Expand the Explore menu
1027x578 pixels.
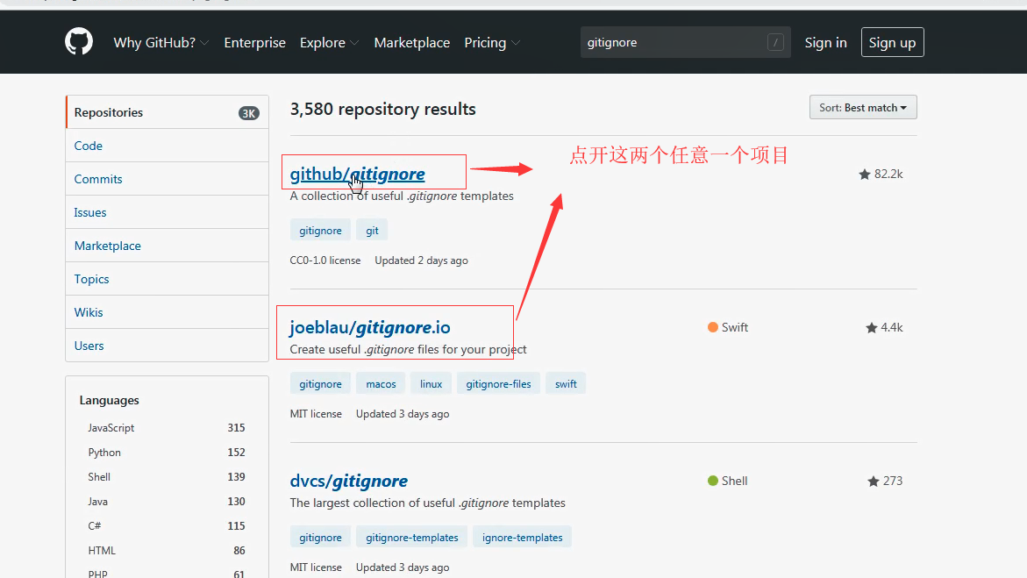330,43
